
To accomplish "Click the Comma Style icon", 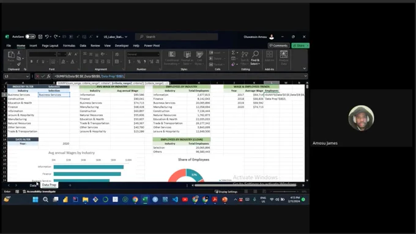I will point(144,62).
